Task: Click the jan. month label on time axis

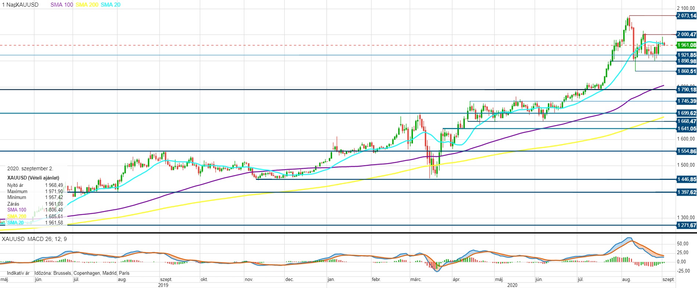Action: click(331, 280)
